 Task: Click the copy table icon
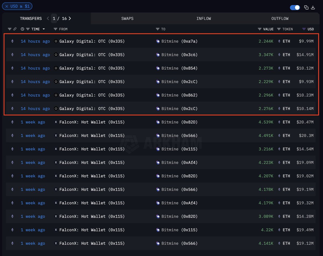pyautogui.click(x=306, y=8)
